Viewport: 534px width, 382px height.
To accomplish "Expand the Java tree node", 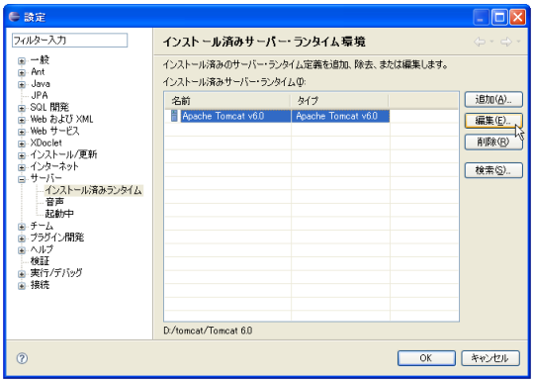I will pyautogui.click(x=22, y=84).
